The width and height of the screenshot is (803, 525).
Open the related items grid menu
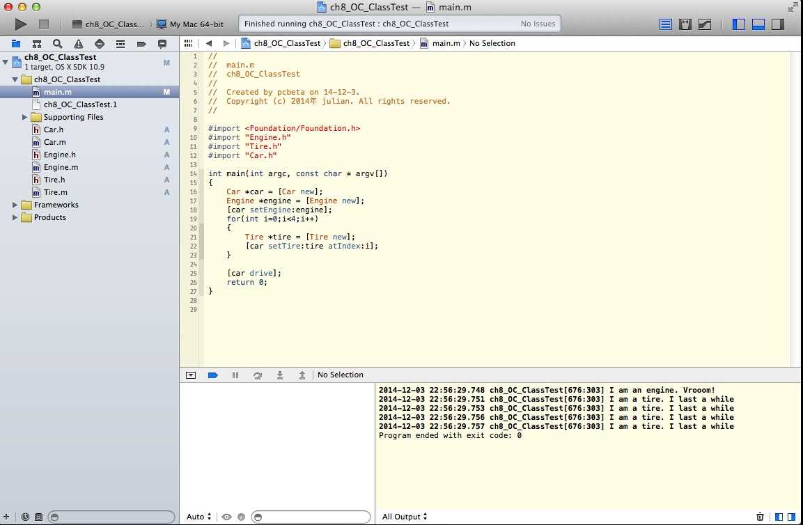point(189,44)
